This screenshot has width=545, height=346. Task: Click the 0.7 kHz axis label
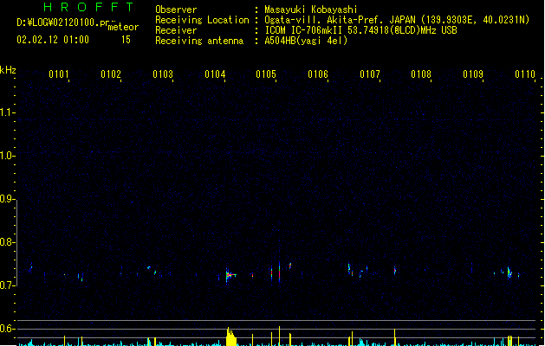tap(7, 285)
